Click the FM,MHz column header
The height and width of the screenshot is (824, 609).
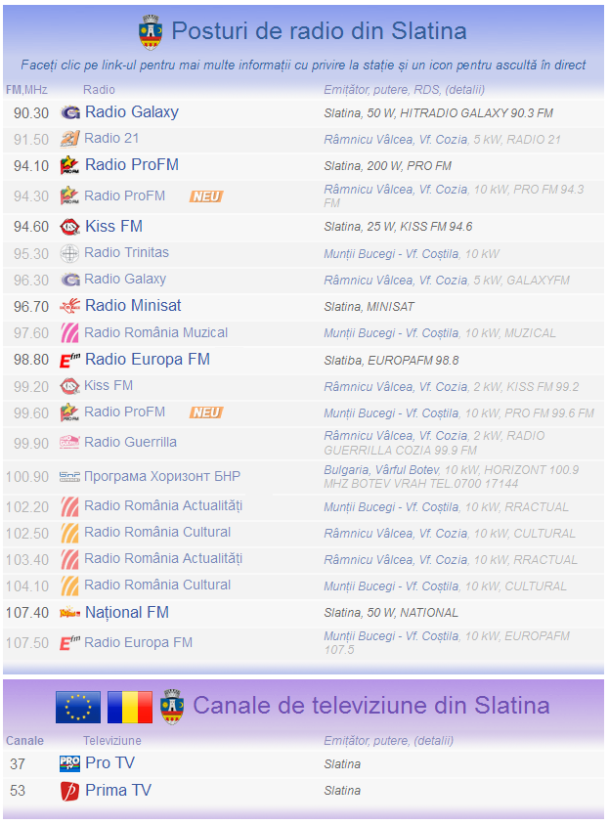coord(26,90)
